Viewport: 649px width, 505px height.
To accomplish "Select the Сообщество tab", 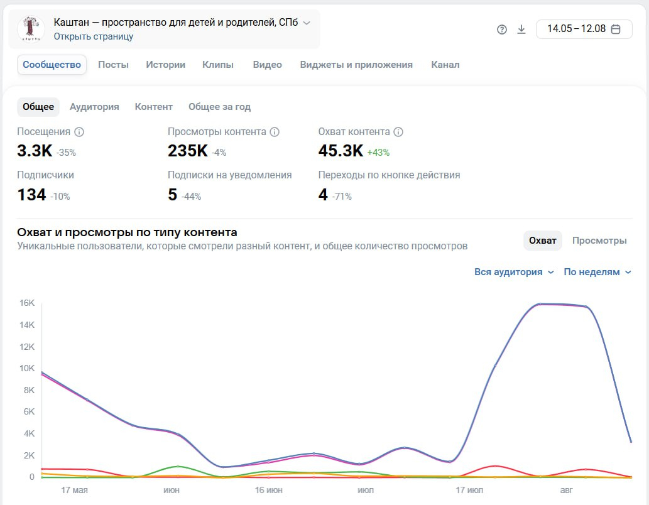I will pos(52,65).
